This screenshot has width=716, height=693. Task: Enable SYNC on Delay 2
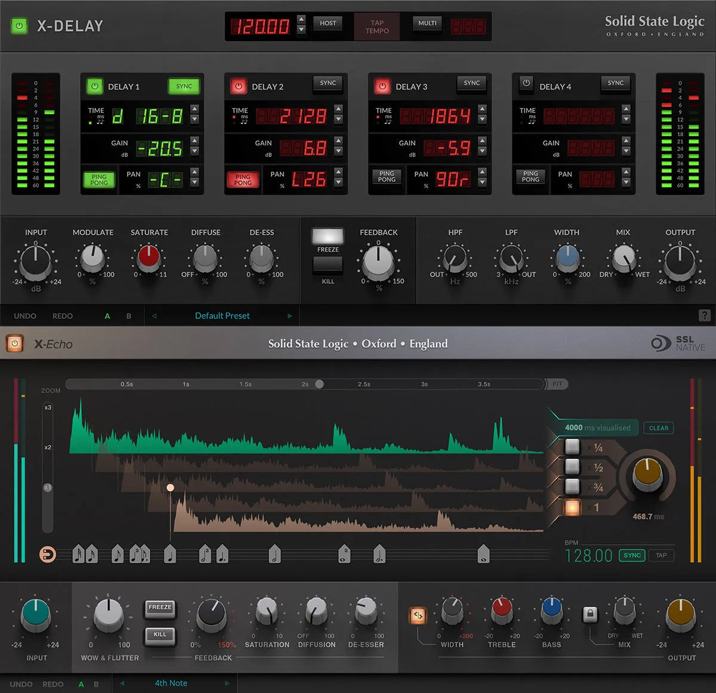coord(328,83)
